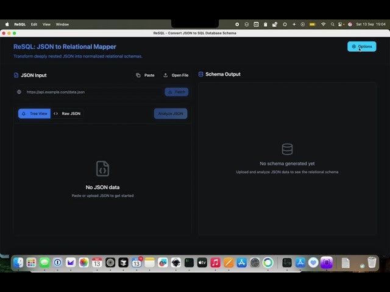Open Photos from the dock
The height and width of the screenshot is (292, 390).
pos(84,263)
